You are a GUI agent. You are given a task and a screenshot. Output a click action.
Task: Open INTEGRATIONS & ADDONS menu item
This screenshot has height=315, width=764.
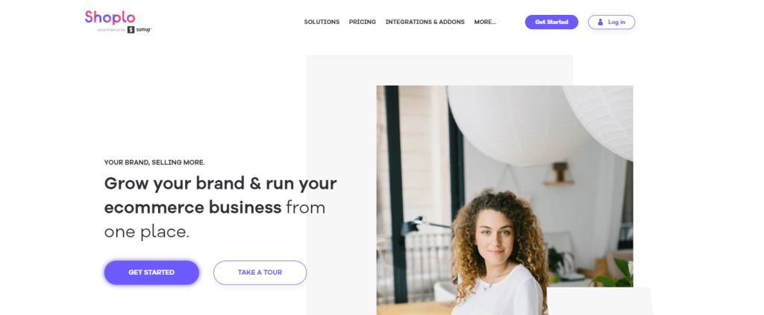(x=425, y=22)
